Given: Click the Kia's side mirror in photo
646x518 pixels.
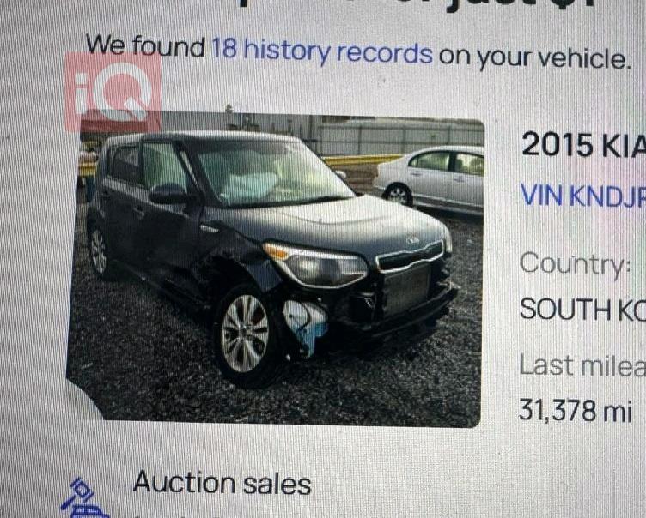Looking at the screenshot, I should (170, 194).
